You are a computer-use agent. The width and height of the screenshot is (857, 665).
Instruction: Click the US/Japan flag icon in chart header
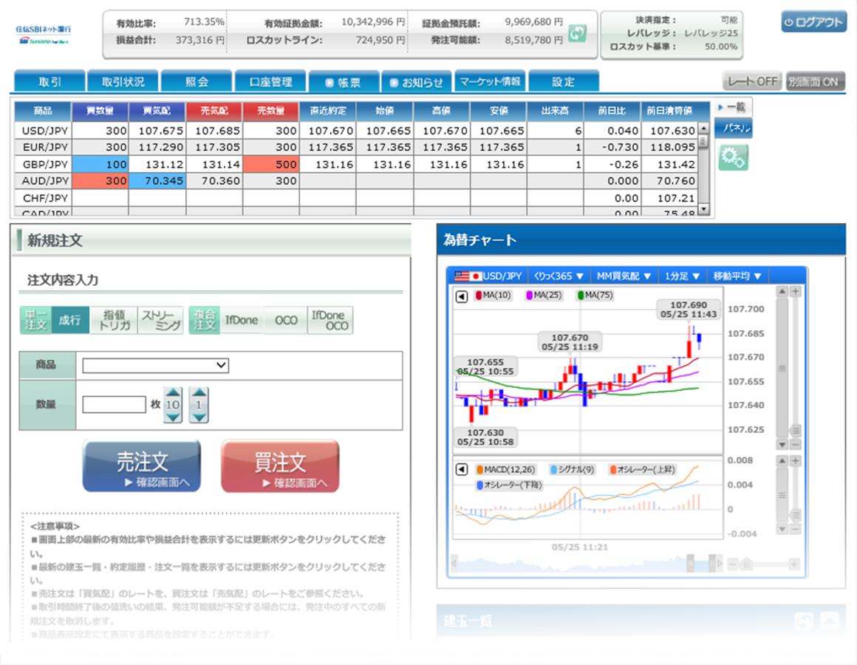468,276
